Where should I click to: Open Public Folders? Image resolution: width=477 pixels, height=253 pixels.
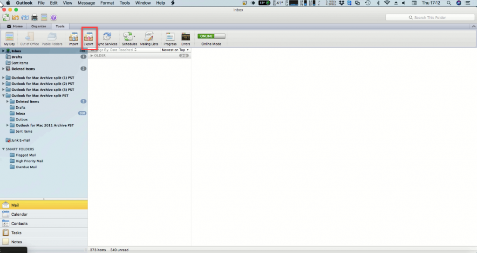pos(52,39)
